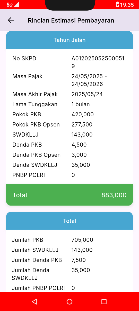Tap Android recent apps square button
Image resolution: width=139 pixels, height=311 pixels.
click(x=104, y=301)
